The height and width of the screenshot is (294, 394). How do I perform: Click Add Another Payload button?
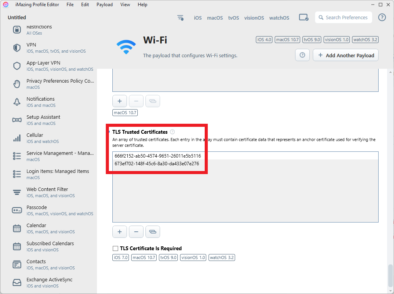pos(346,55)
